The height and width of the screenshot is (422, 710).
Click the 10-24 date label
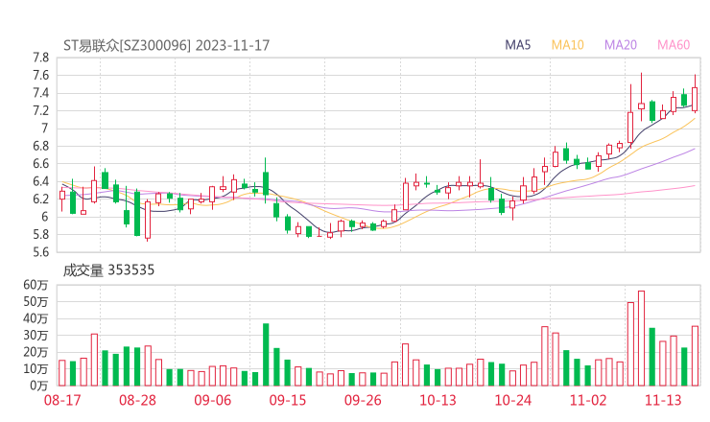[513, 400]
